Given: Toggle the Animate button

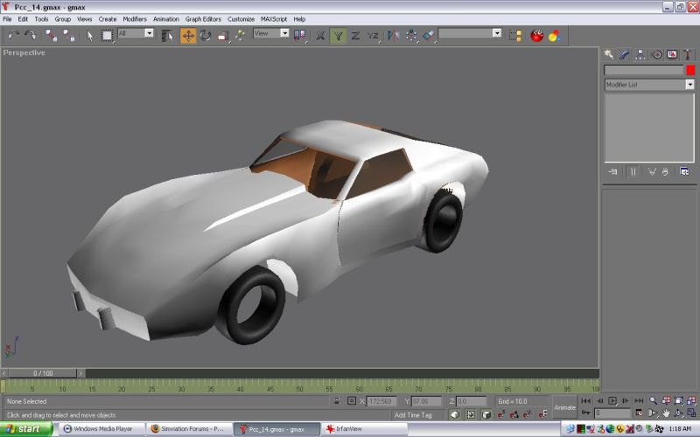Looking at the screenshot, I should [x=564, y=407].
